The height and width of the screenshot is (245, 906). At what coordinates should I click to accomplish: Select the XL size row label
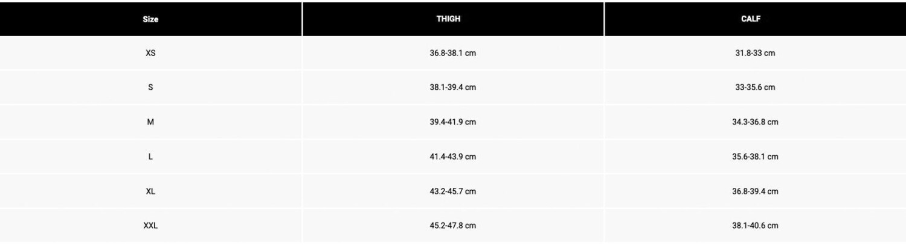click(x=150, y=191)
